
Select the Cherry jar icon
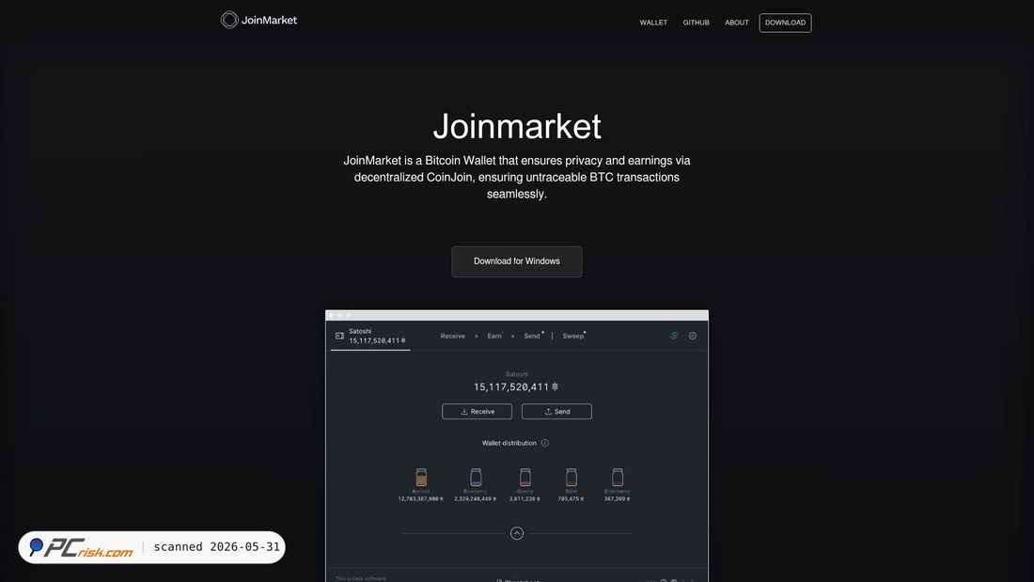(x=525, y=477)
